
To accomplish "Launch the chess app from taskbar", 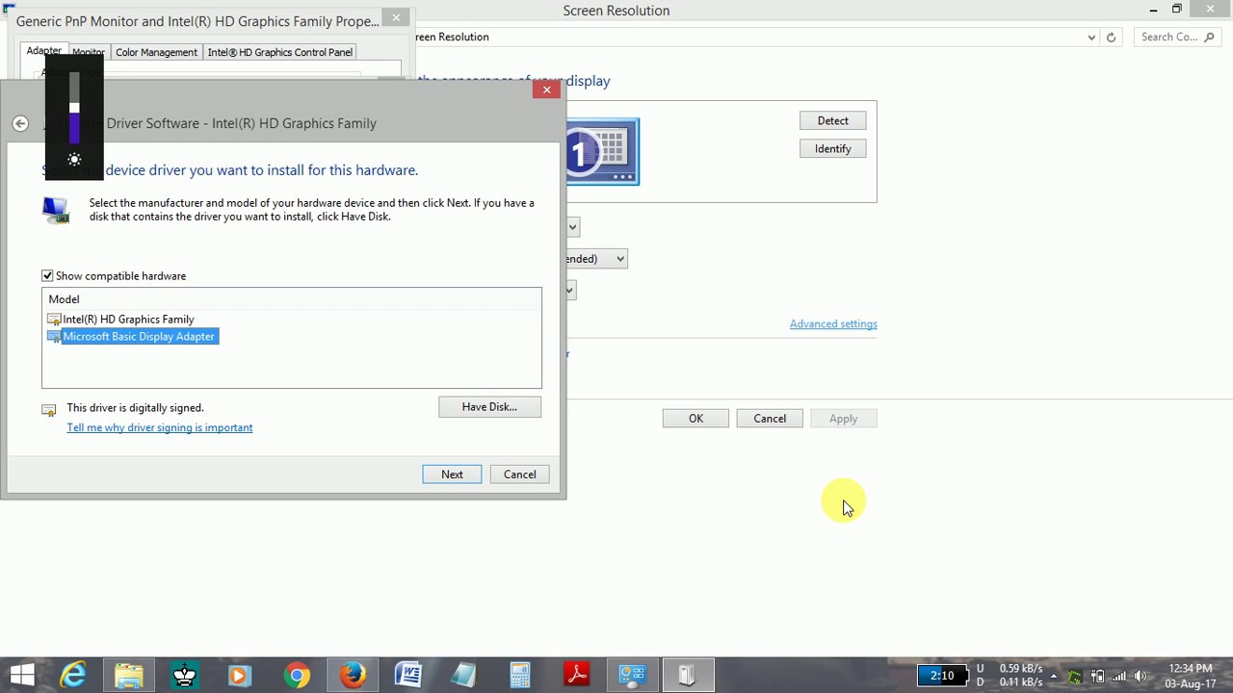I will pyautogui.click(x=184, y=676).
